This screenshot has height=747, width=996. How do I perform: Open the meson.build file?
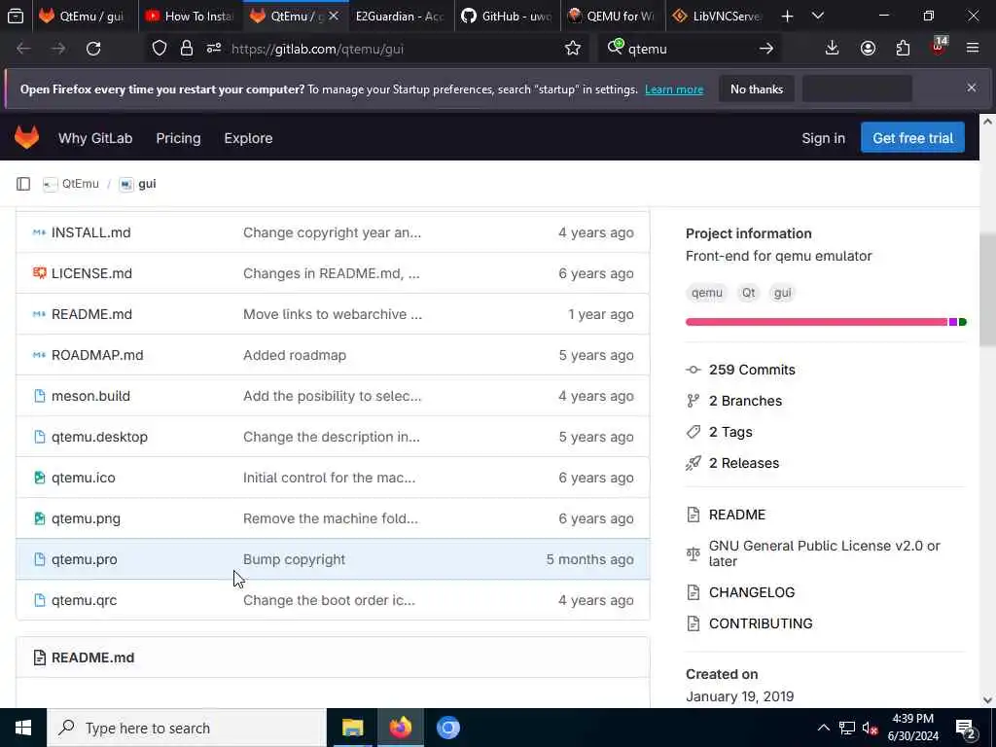pyautogui.click(x=90, y=396)
